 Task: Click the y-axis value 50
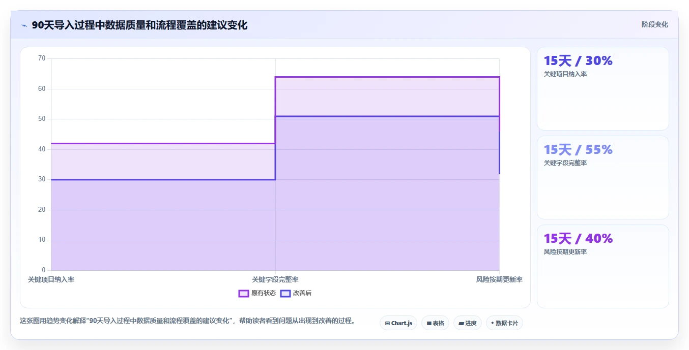click(42, 119)
